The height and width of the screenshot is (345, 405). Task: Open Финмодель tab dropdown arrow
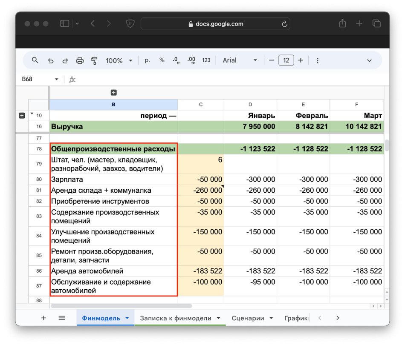pyautogui.click(x=127, y=318)
